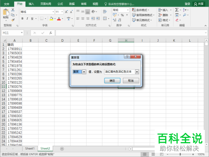Viewport: 209px width, 157px height.
Task: Open the duplicate/unique type dropdown in dialog
Action: pos(84,72)
